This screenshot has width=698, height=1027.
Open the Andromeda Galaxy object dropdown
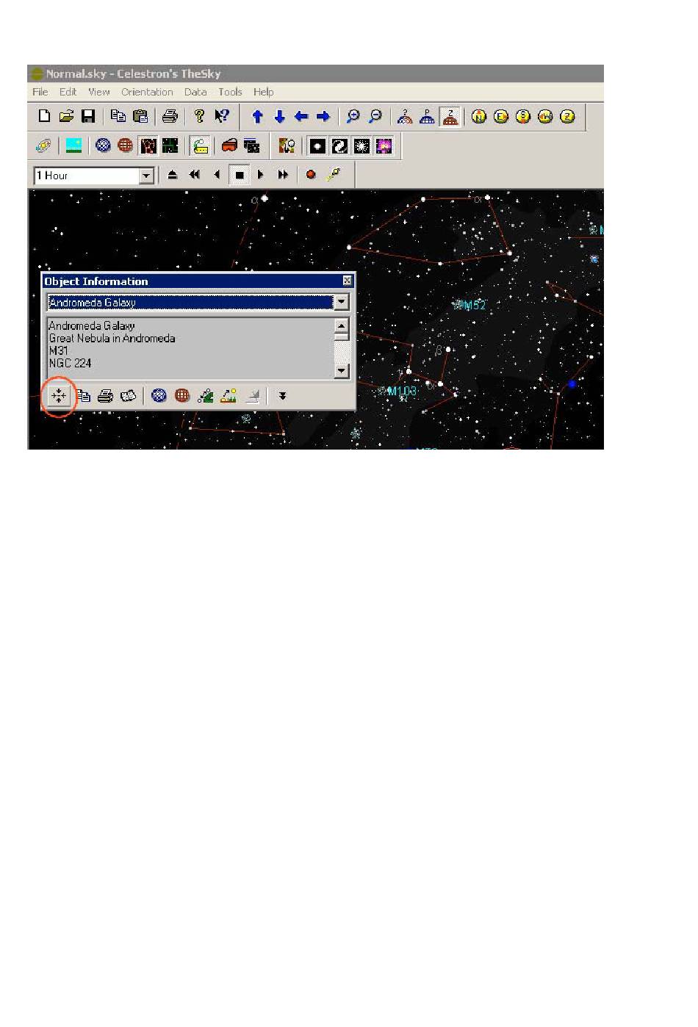point(341,302)
